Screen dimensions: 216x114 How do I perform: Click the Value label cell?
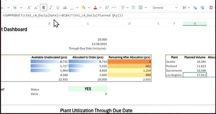[x=34, y=94]
